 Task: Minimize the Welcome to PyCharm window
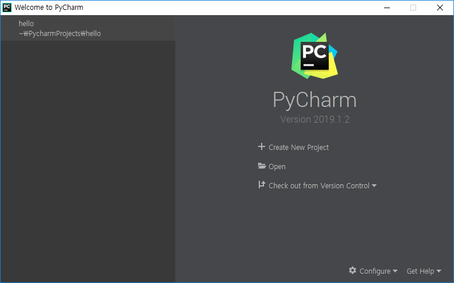[387, 8]
